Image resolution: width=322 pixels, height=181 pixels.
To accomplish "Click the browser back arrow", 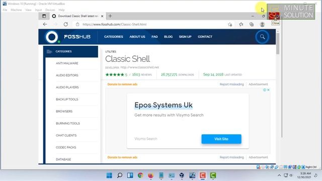I will (x=45, y=24).
